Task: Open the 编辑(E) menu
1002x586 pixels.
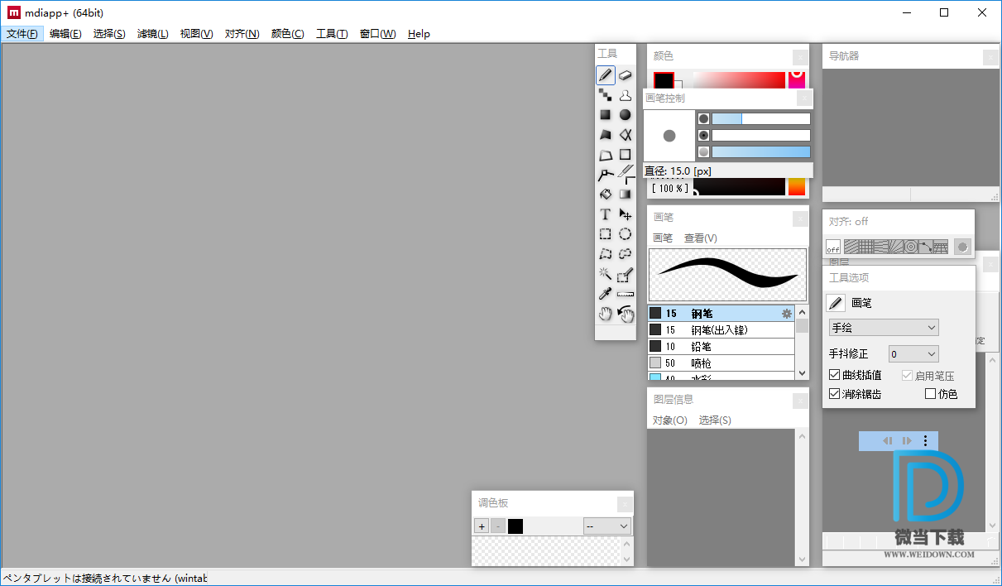Action: [65, 34]
